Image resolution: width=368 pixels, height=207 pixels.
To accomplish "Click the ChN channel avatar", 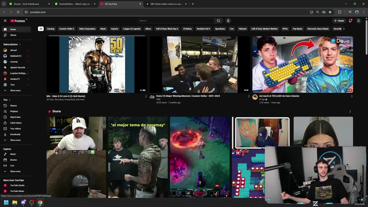I will pyautogui.click(x=152, y=97).
